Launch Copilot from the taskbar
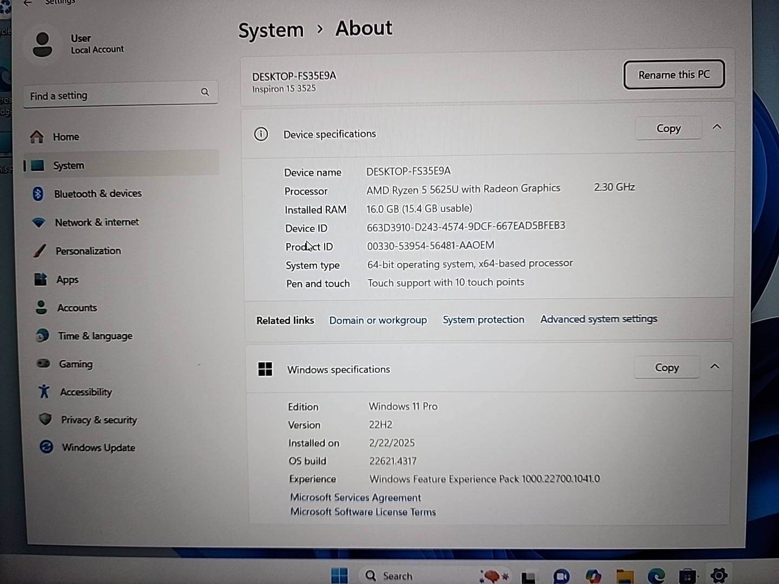 pos(593,576)
